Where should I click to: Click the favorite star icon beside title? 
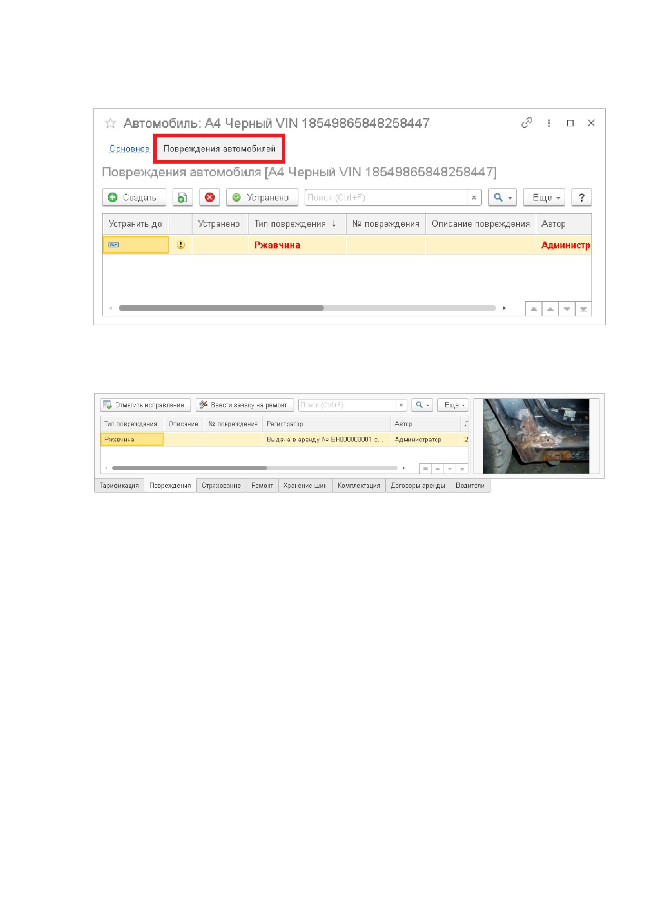pyautogui.click(x=111, y=123)
